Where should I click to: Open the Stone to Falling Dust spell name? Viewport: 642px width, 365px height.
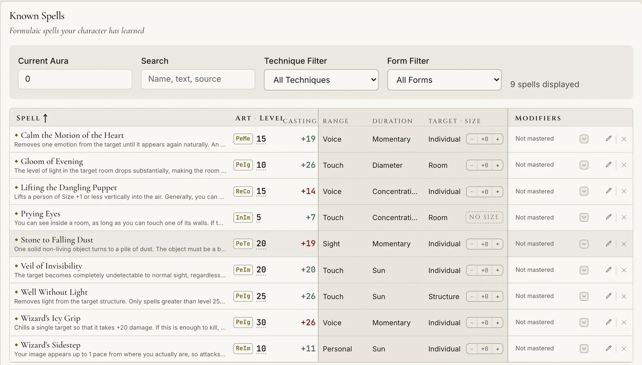[57, 240]
